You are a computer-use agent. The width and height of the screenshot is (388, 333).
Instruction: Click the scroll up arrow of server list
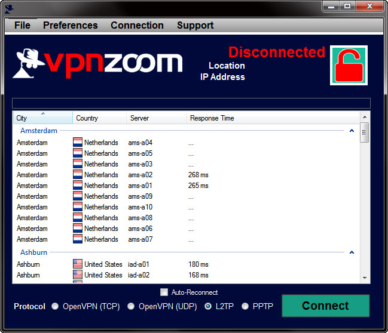(x=365, y=117)
